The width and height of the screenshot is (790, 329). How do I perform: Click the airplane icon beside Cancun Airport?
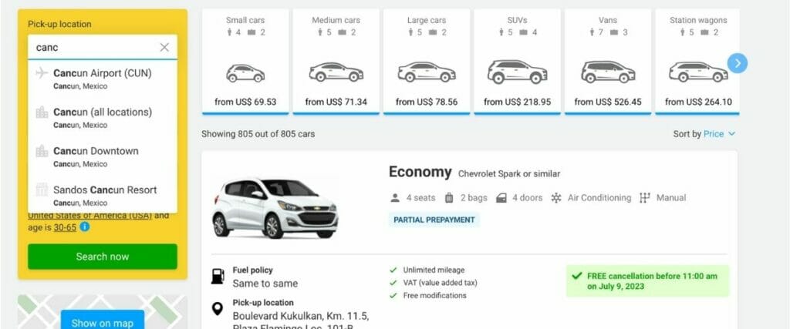click(x=42, y=73)
